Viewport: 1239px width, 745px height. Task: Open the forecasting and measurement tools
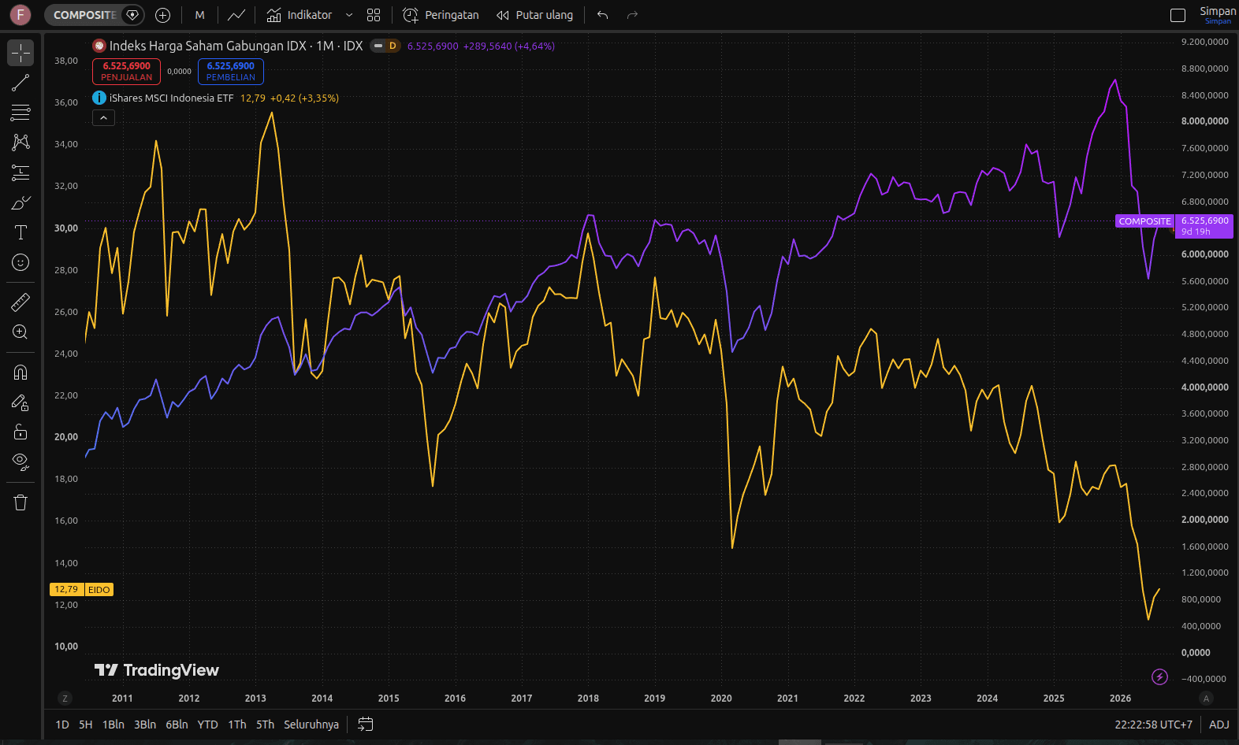coord(20,172)
